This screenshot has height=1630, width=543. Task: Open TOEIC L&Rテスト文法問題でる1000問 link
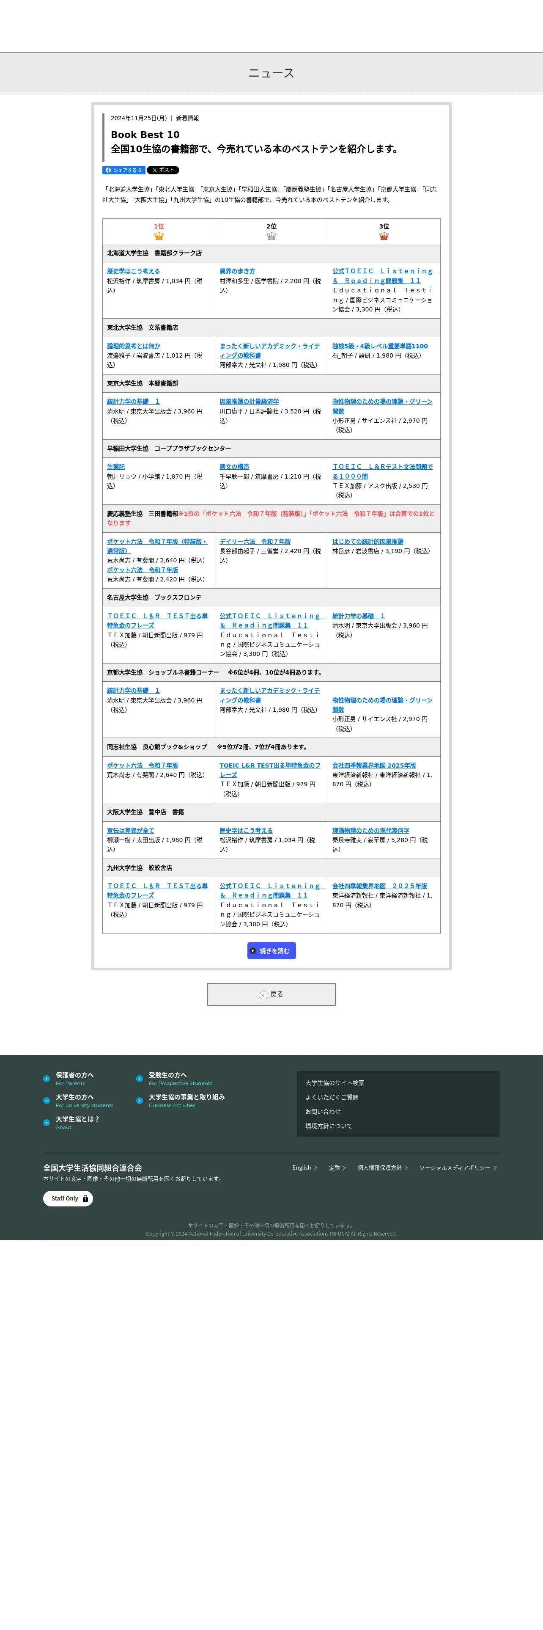coord(382,471)
